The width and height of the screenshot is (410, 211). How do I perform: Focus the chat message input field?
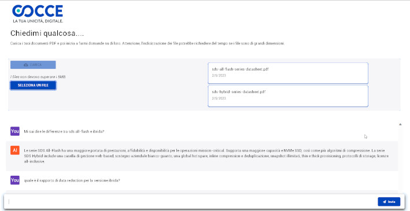tap(191, 202)
